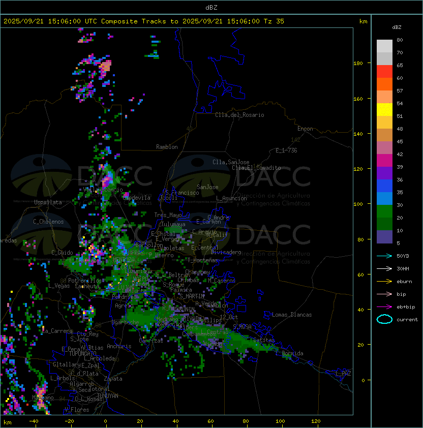Click the magenta eb+bip arrow legend icon

[384, 307]
